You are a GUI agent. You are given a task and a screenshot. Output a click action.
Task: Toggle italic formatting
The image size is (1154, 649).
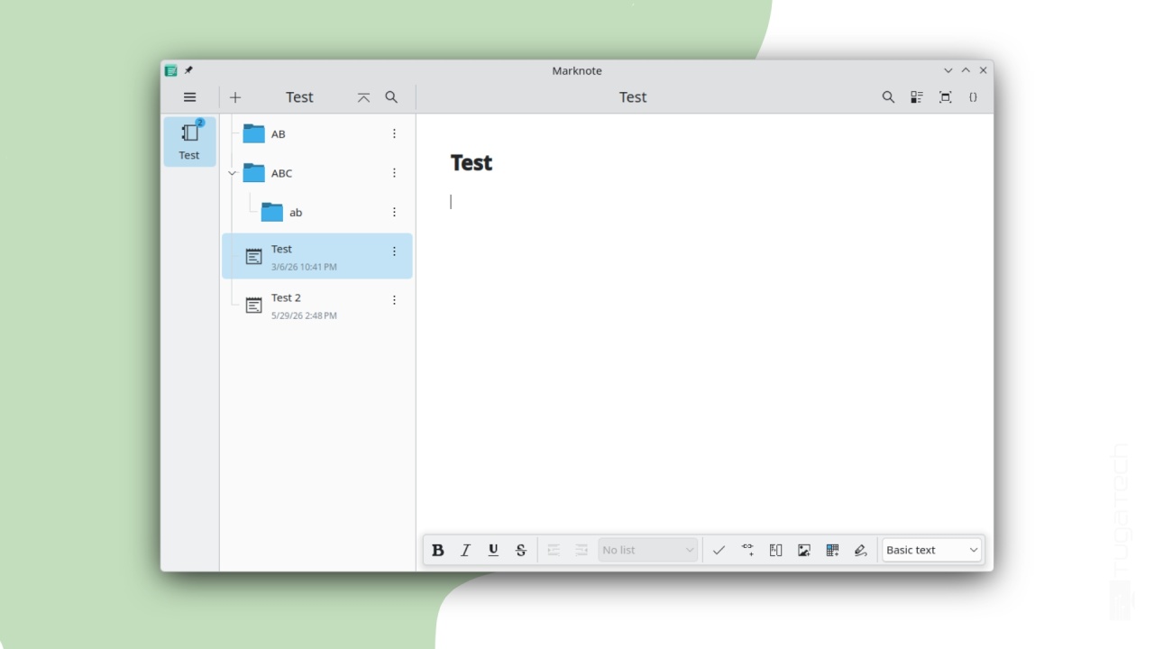tap(465, 550)
